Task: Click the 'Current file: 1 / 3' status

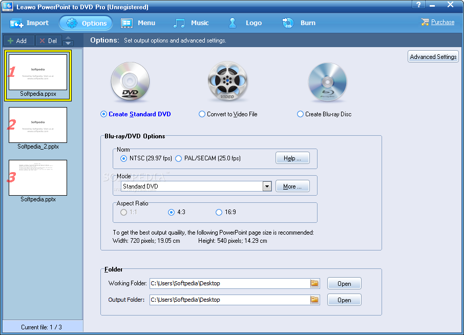Action: pos(41,327)
